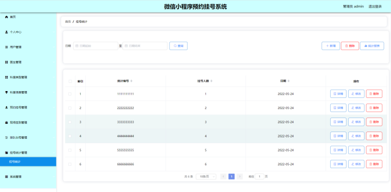Image resolution: width=391 pixels, height=192 pixels.
Task: Click 删除 for row 1111111111
Action: [374, 94]
